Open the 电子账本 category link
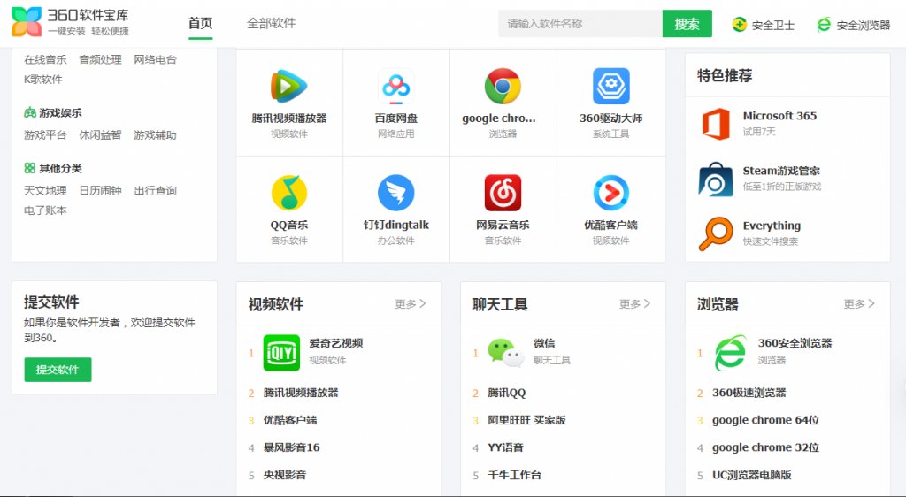 click(45, 210)
